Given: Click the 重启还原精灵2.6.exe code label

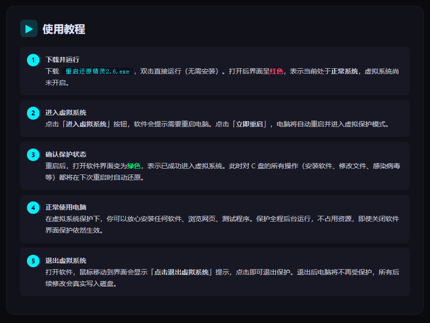Looking at the screenshot, I should coord(97,71).
